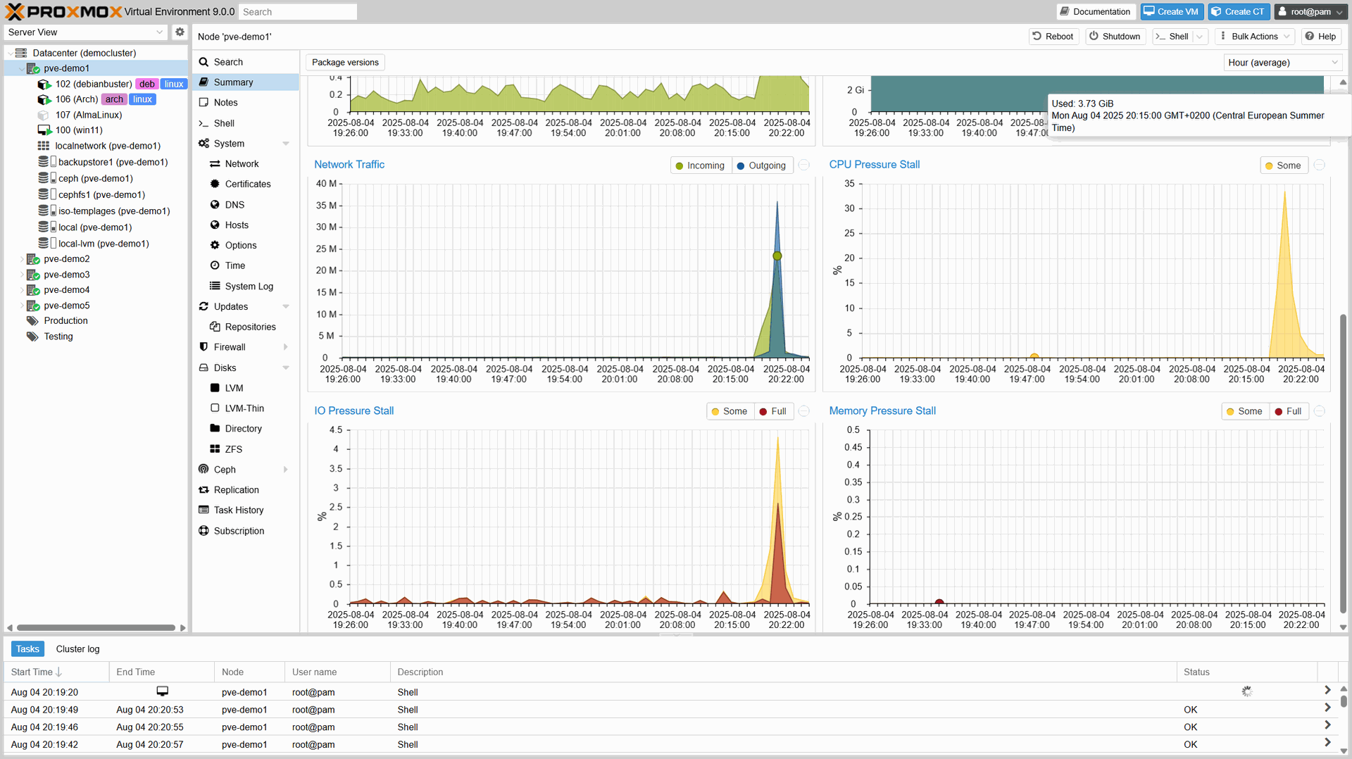Toggle Incoming series in Network Traffic legend
Screen dimensions: 1352x759
pos(699,165)
